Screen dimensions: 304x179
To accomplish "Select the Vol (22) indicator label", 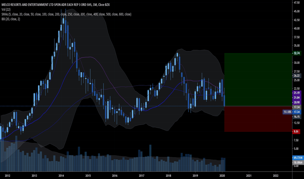I will 6,9.
